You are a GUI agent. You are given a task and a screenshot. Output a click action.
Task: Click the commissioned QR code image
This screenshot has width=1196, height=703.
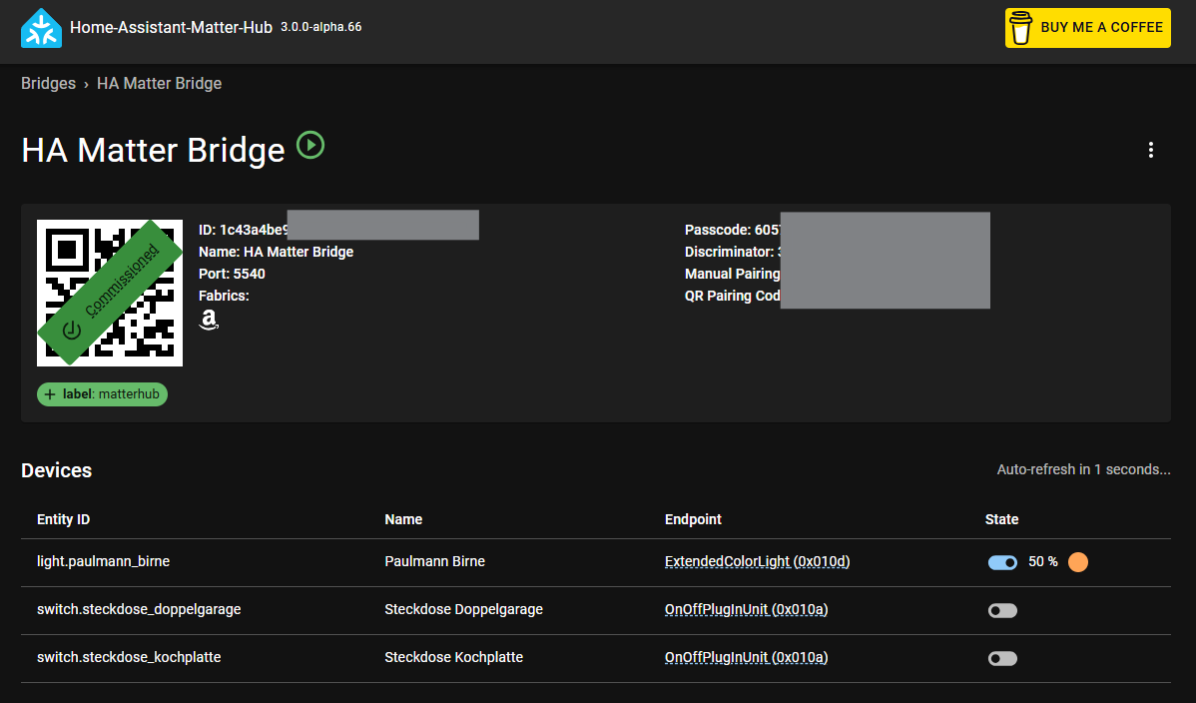click(110, 294)
